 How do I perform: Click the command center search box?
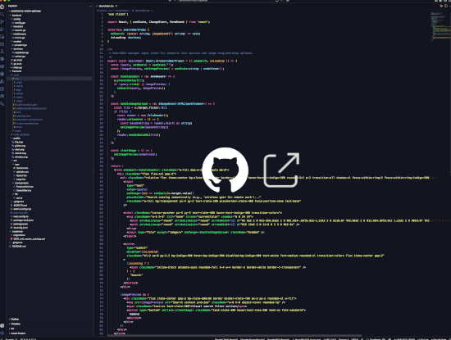click(225, 1)
